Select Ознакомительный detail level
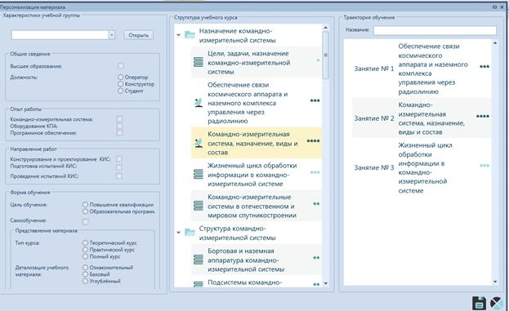The width and height of the screenshot is (509, 311). tap(85, 267)
